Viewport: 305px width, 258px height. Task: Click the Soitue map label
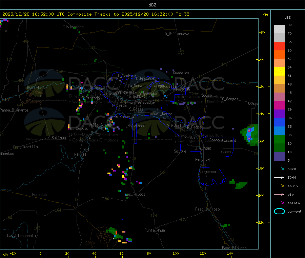point(180,151)
